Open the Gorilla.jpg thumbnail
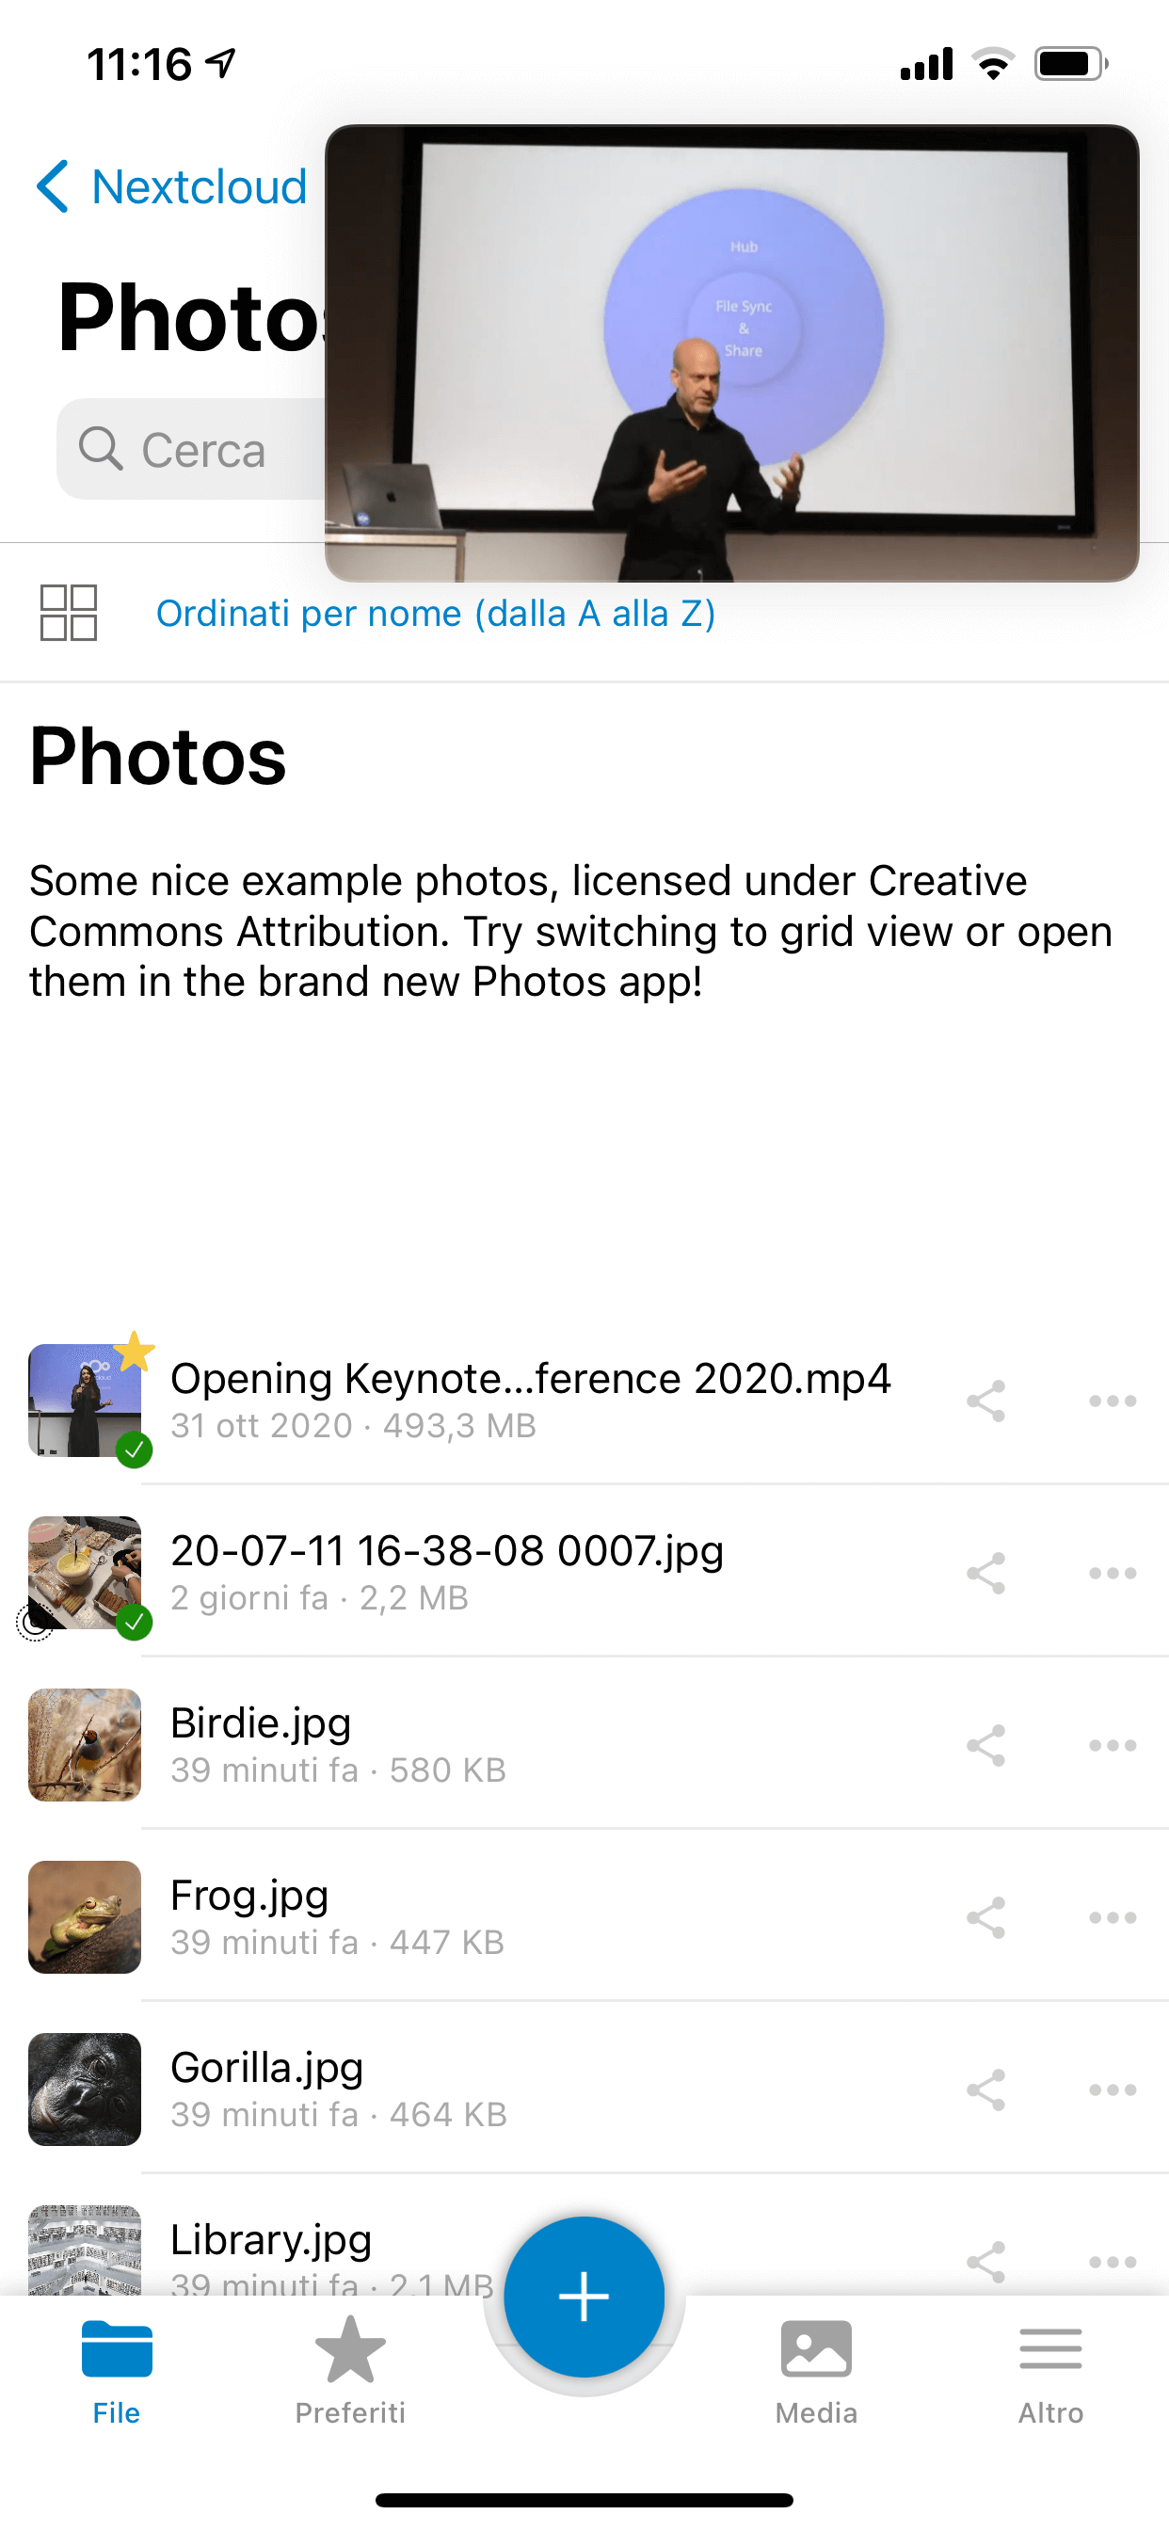 pyautogui.click(x=85, y=2089)
